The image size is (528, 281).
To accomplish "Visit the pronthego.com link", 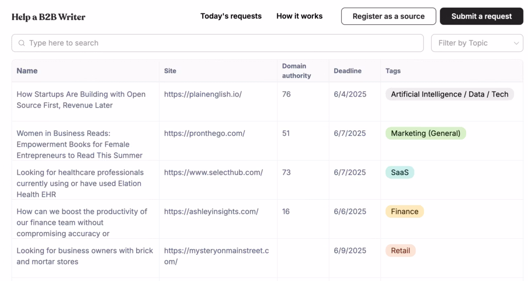I will [204, 133].
